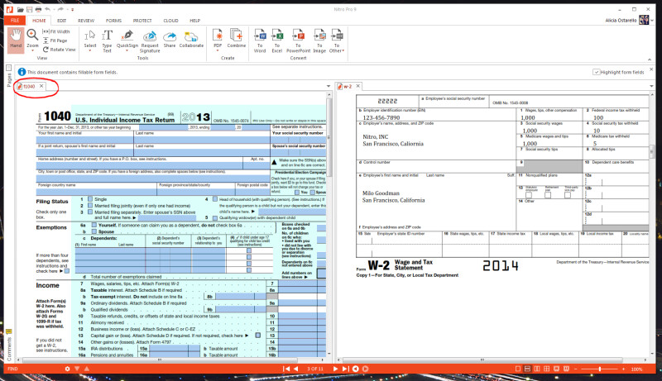
Task: Check the Single filing status box
Action: click(x=90, y=198)
